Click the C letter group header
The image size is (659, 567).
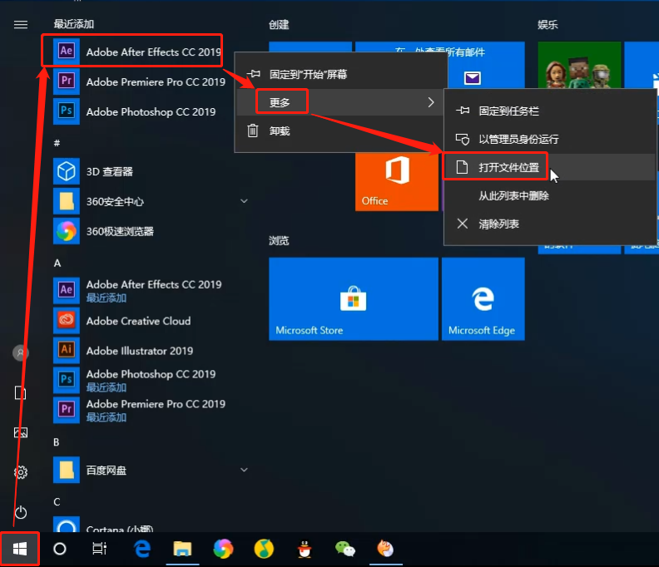[x=57, y=502]
